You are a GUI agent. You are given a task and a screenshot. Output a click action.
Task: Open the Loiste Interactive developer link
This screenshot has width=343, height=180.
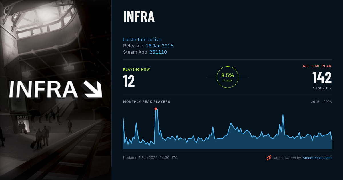(x=142, y=39)
